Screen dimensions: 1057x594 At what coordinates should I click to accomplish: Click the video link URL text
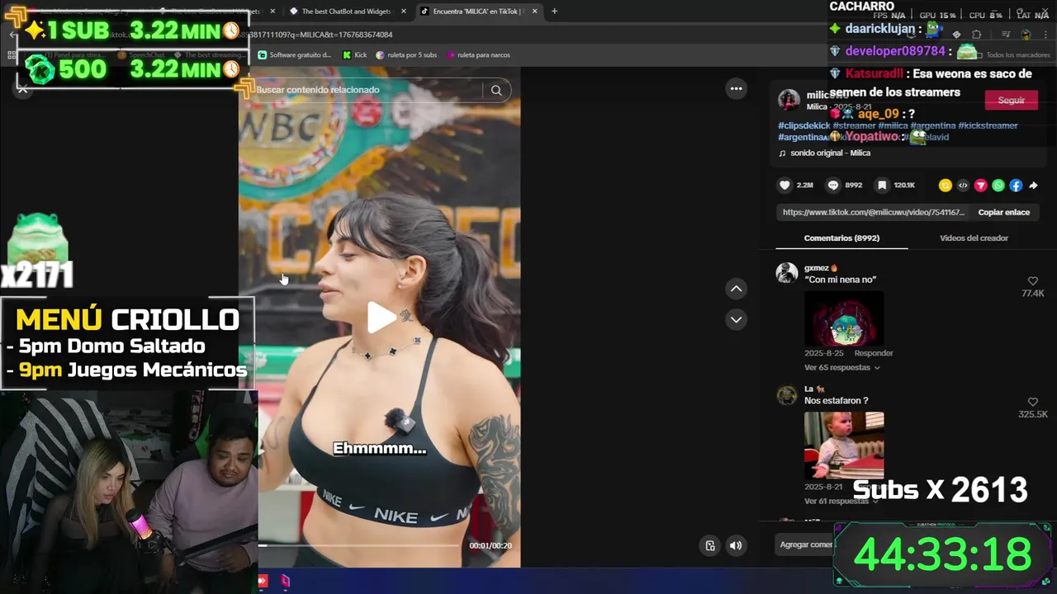[873, 212]
